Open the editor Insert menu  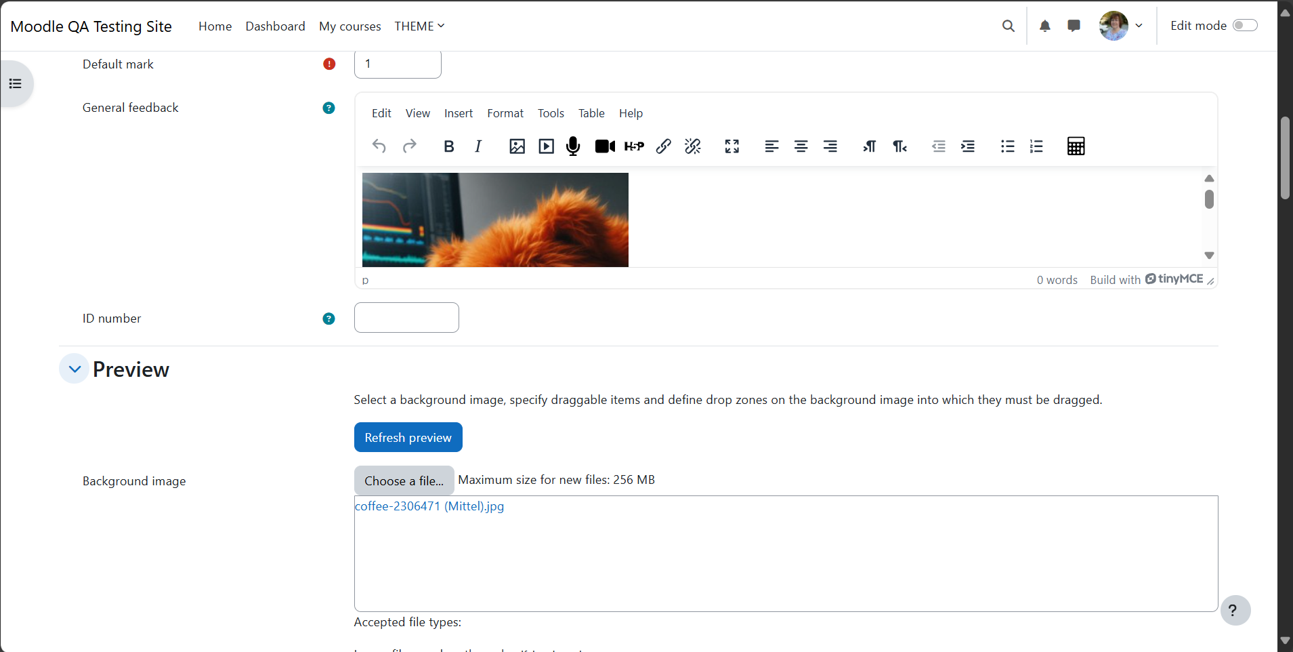(x=459, y=113)
